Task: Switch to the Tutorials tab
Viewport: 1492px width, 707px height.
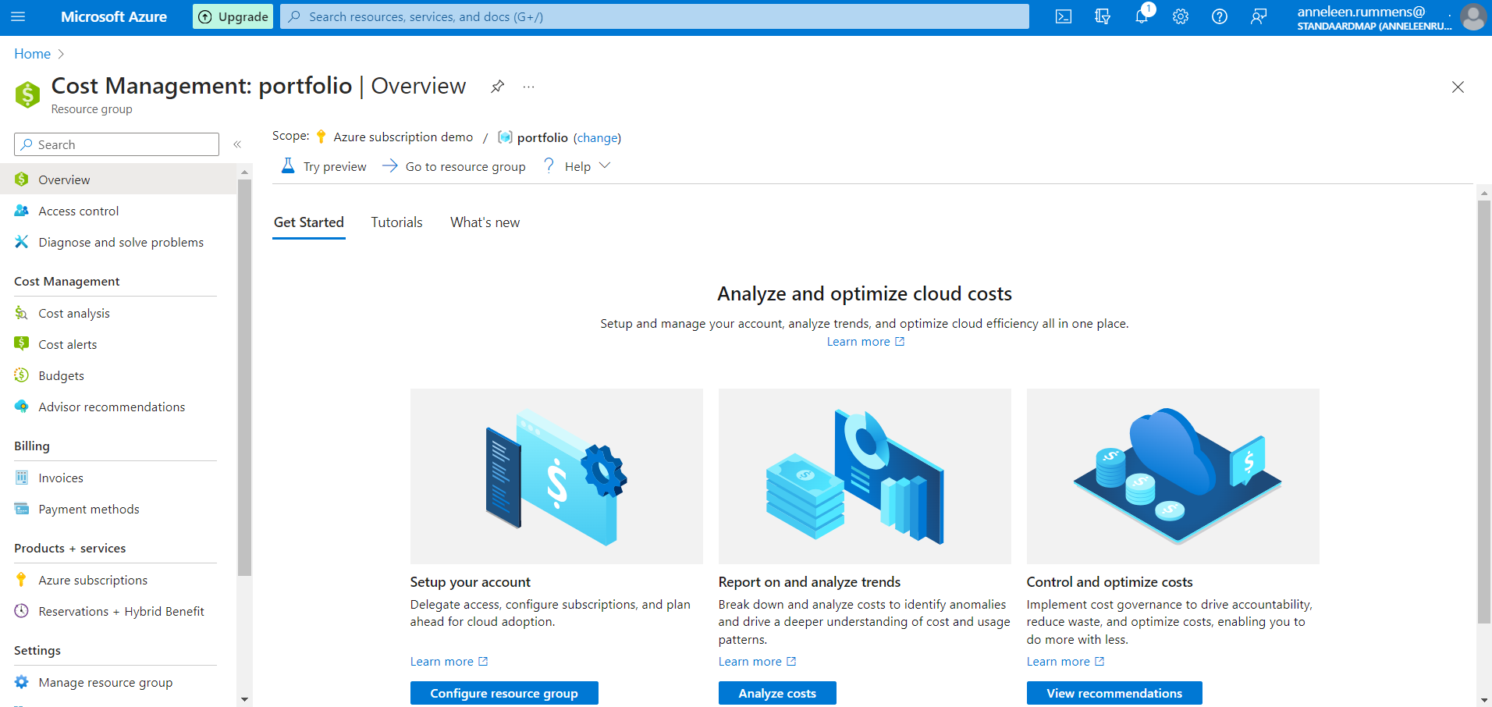Action: [x=396, y=222]
